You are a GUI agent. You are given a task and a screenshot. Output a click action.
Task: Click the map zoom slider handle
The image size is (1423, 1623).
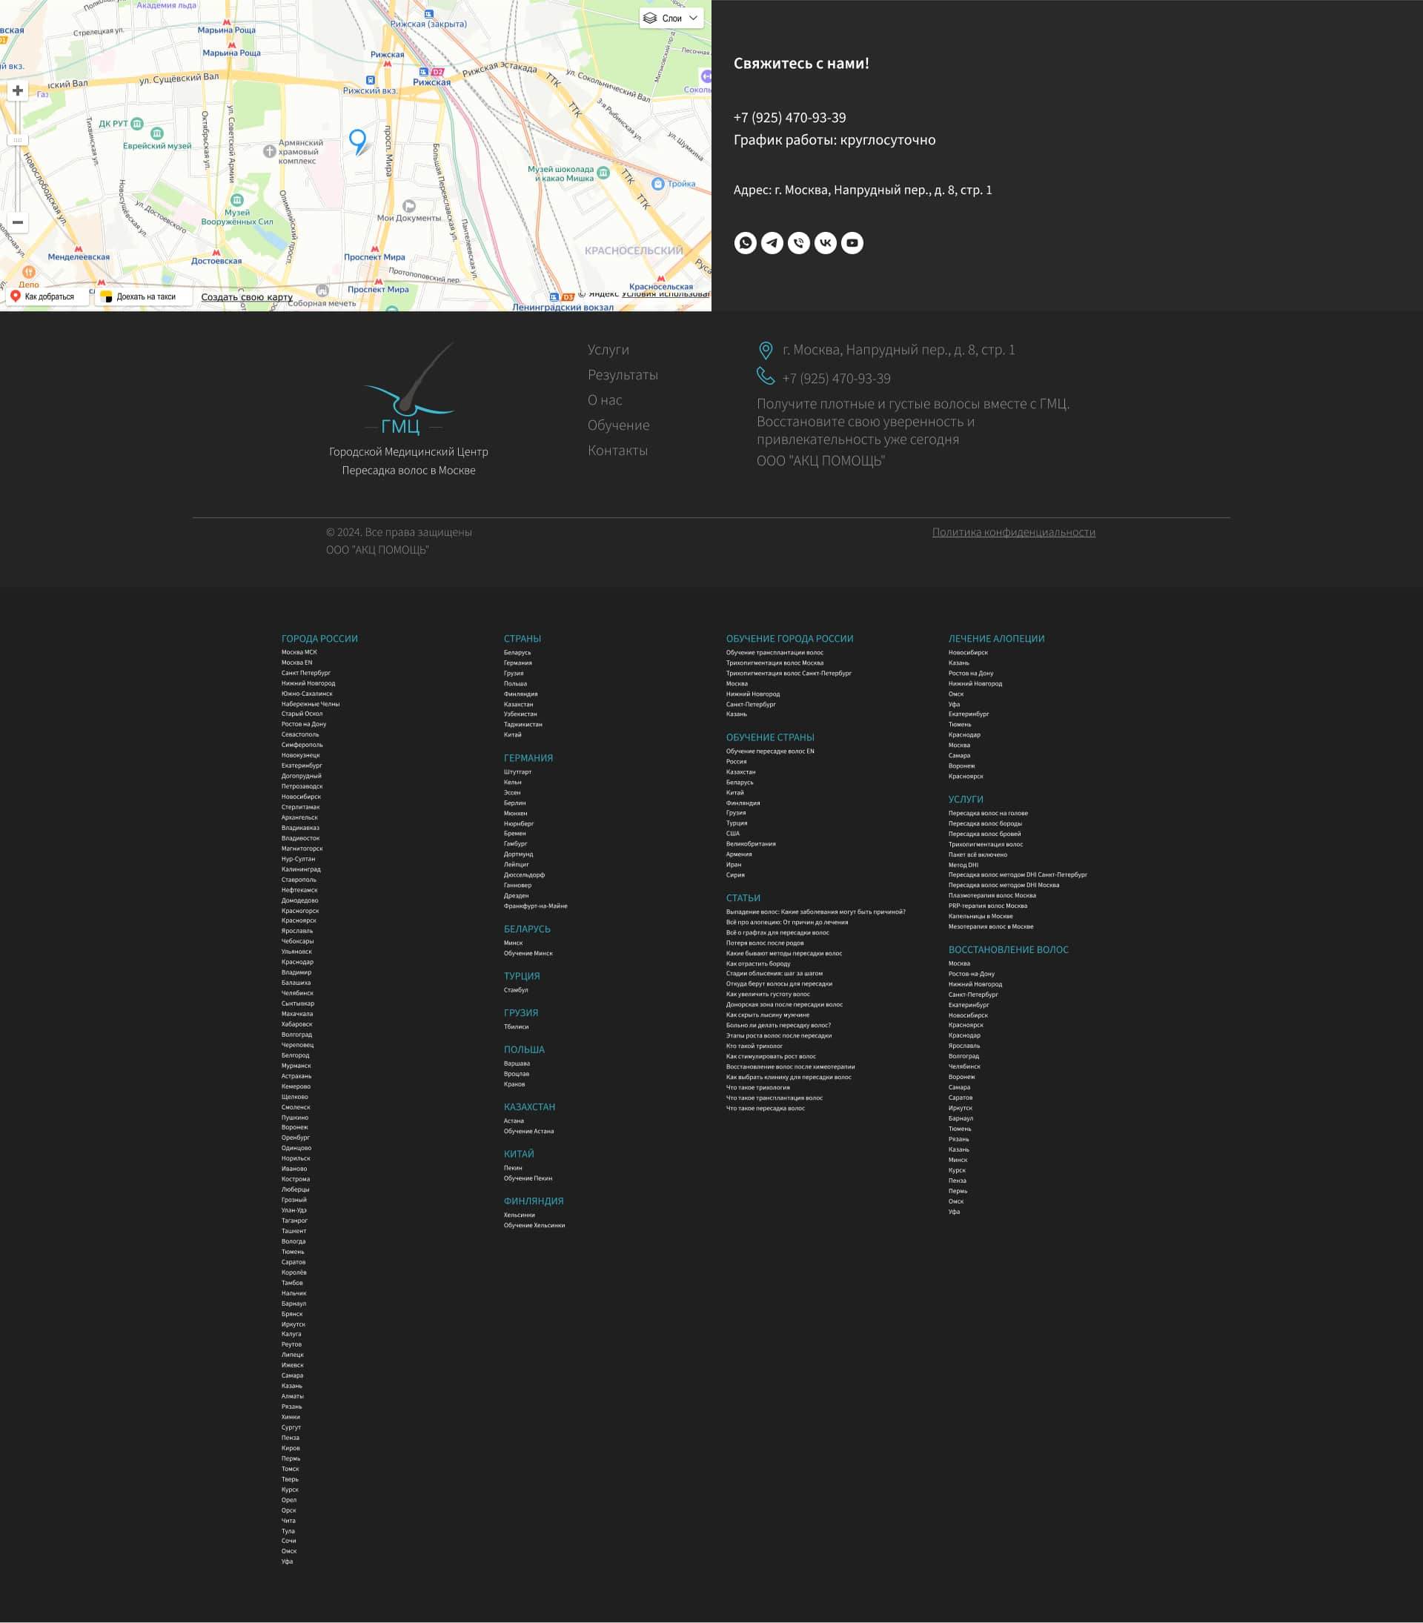point(18,140)
